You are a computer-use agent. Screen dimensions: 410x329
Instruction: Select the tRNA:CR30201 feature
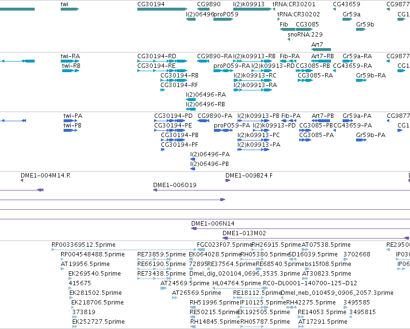click(274, 9)
